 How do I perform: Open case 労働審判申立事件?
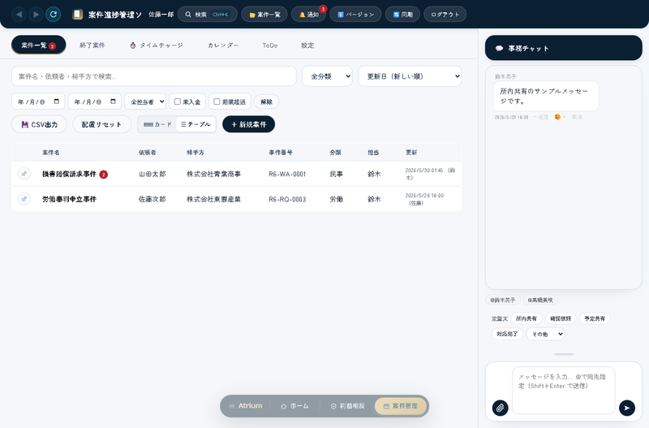point(69,199)
